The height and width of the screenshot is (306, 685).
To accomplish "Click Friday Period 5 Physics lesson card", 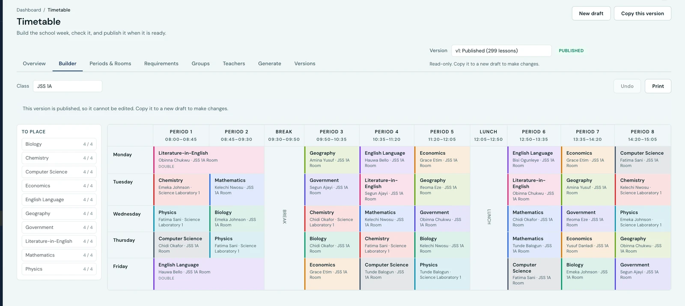I will click(x=442, y=274).
